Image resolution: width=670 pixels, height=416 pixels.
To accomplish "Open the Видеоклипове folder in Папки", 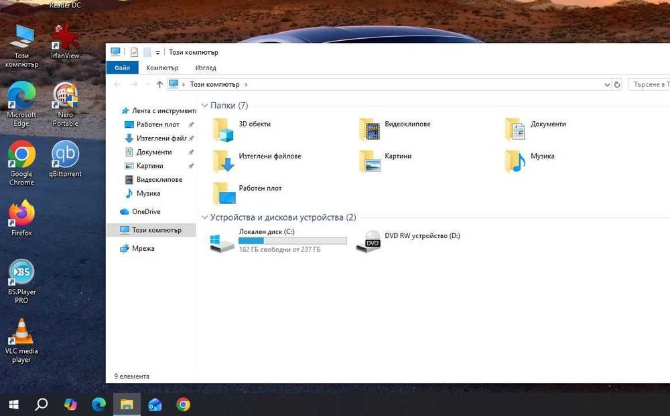I will tap(395, 129).
